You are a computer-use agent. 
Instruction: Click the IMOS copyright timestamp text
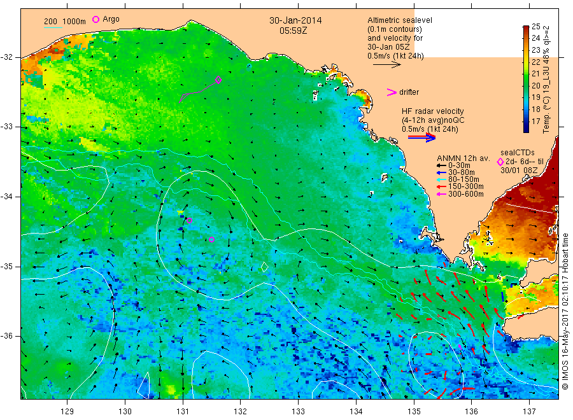click(565, 312)
